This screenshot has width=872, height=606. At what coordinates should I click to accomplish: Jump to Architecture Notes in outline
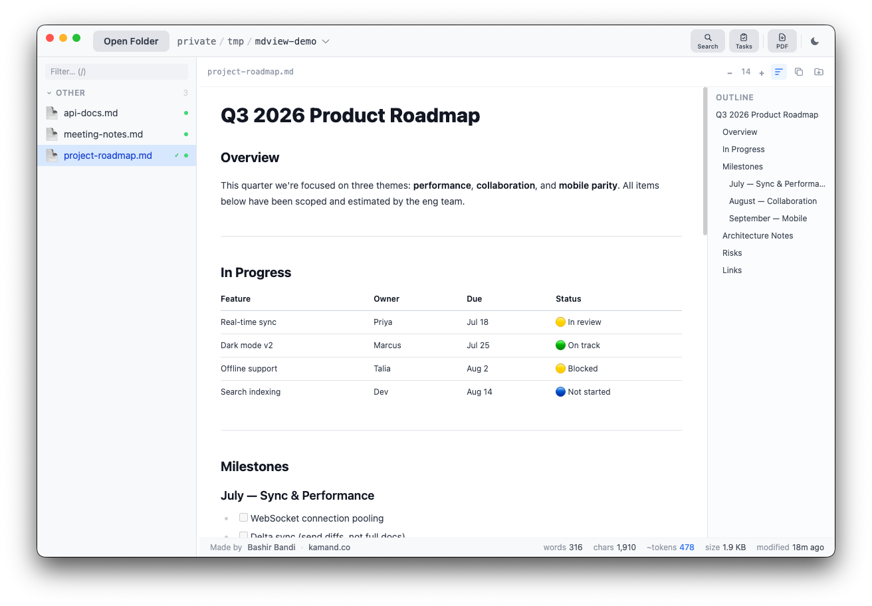[758, 236]
